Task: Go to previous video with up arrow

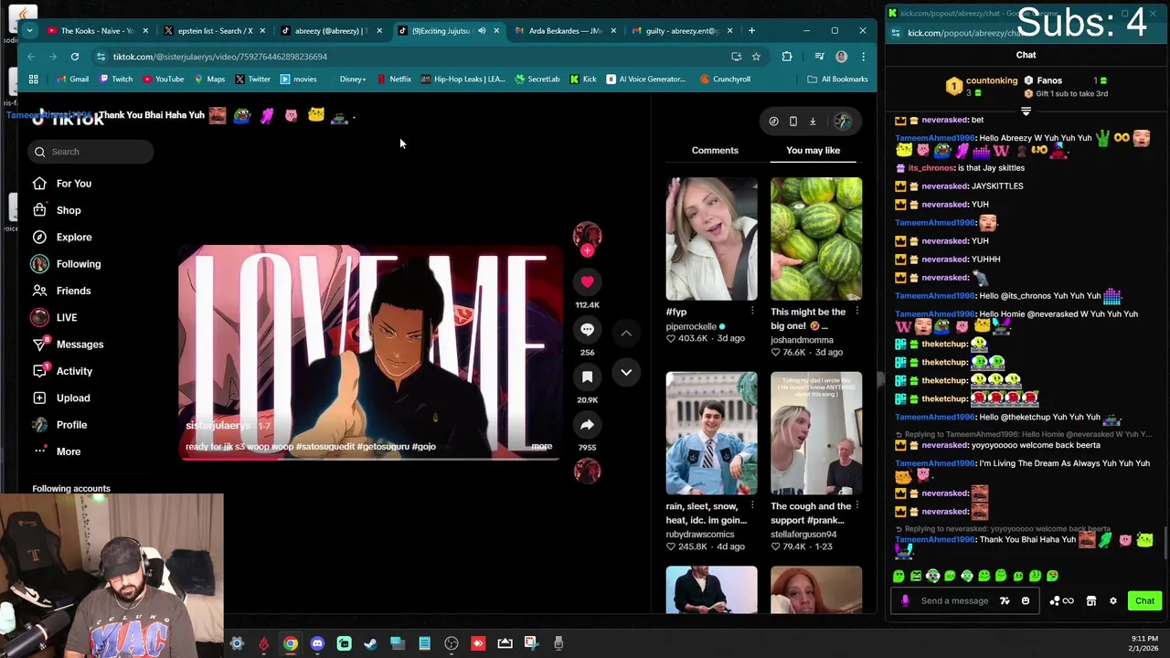Action: tap(626, 334)
